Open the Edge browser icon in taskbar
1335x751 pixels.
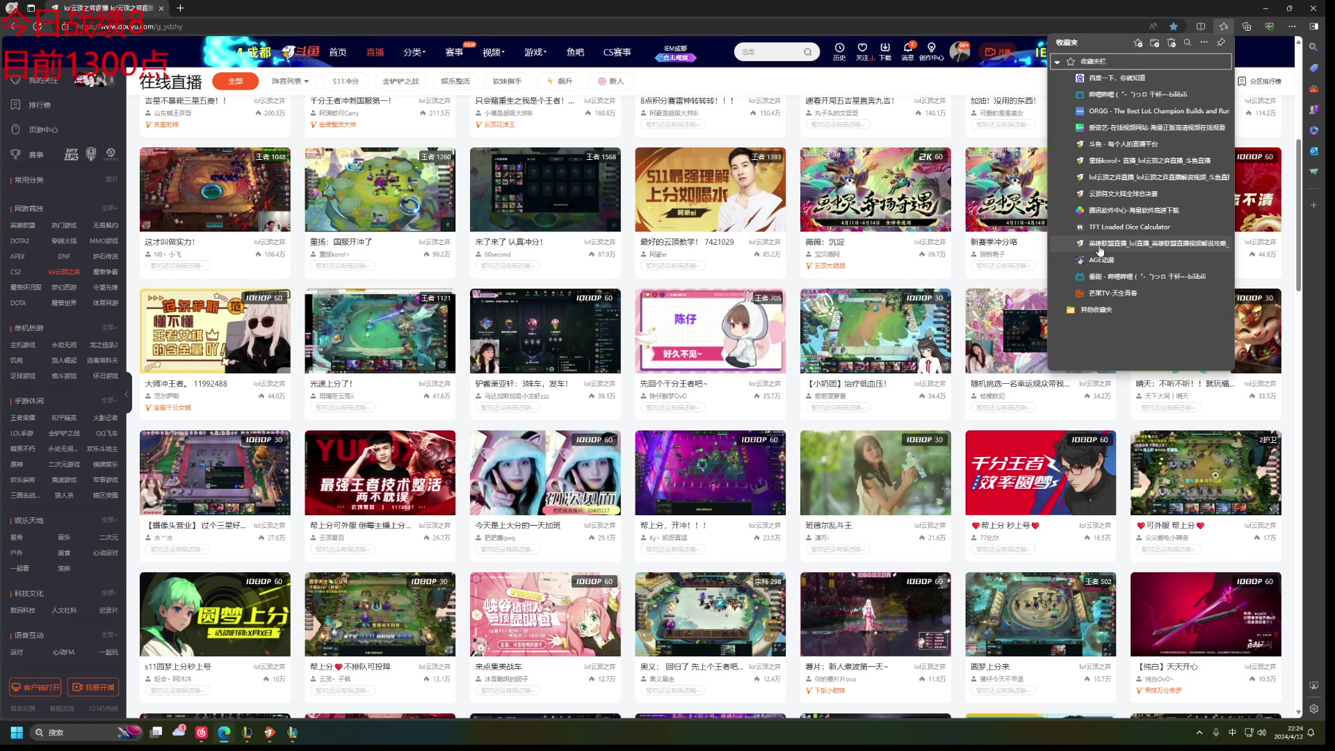pos(224,732)
